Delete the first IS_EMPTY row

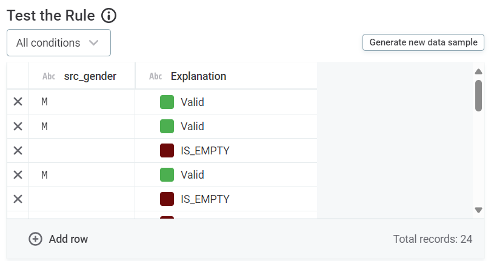(x=18, y=150)
